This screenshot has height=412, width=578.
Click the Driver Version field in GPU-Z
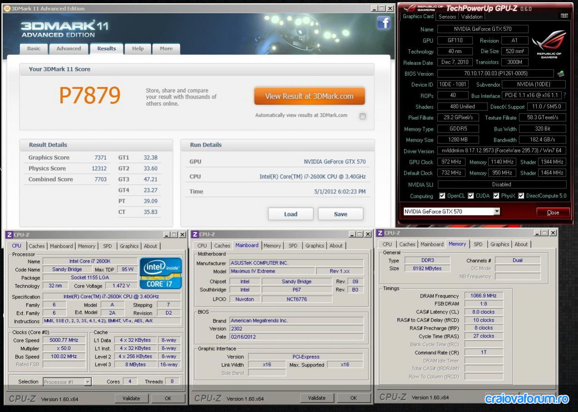coord(502,151)
